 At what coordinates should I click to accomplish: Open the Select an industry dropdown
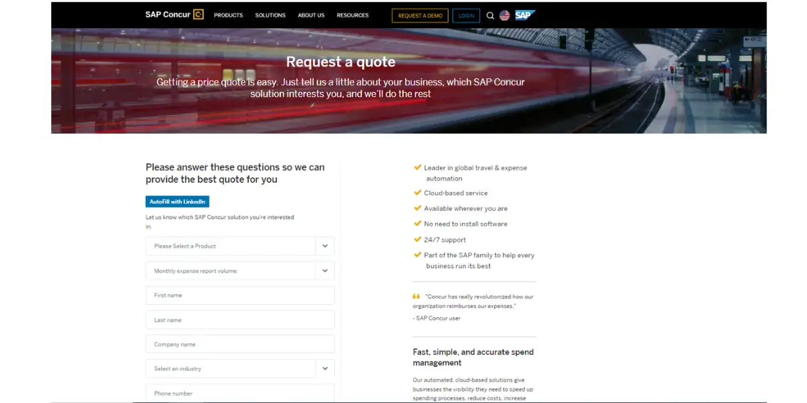tap(240, 369)
